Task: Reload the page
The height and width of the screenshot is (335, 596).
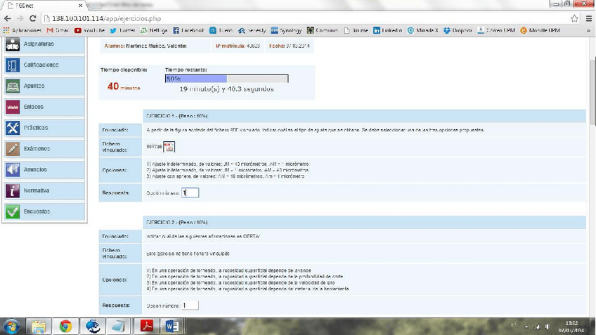Action: 33,18
